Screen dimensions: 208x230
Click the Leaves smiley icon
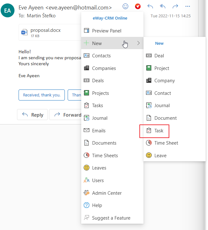coord(87,168)
